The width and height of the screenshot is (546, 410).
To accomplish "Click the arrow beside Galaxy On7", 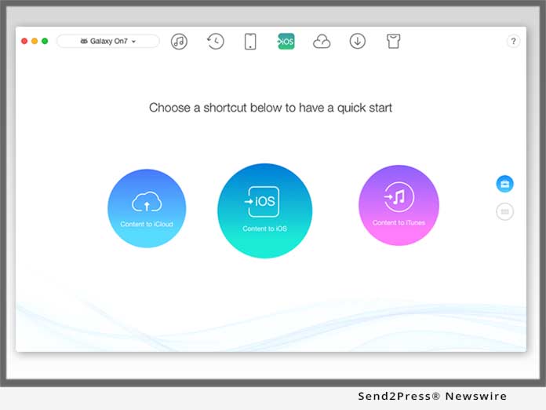I will click(x=134, y=42).
